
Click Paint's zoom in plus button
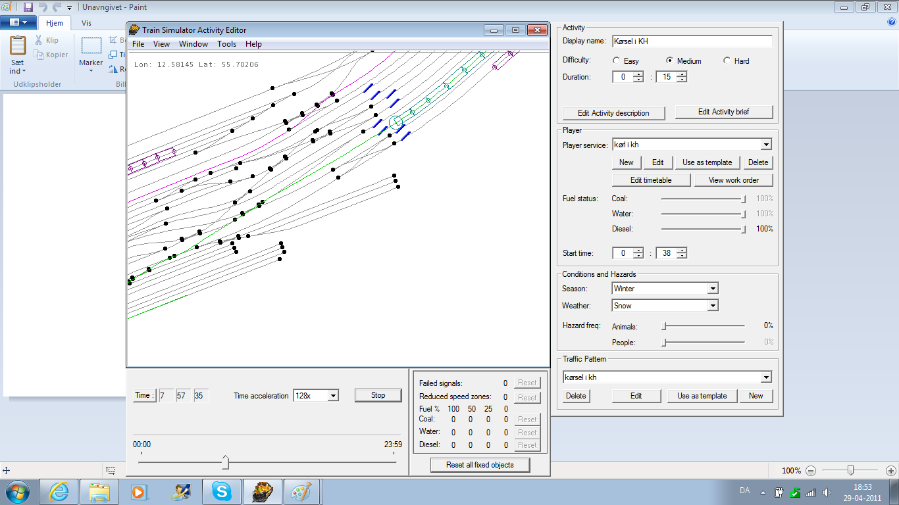[x=890, y=471]
